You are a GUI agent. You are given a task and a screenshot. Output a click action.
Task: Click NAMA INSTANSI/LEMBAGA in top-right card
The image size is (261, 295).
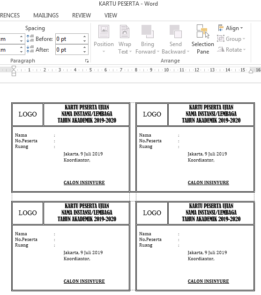pos(211,114)
